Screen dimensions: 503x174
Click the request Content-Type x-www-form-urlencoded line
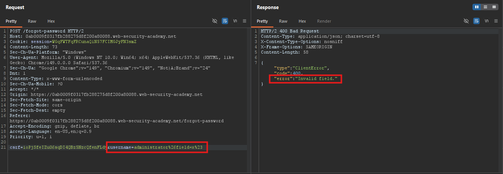tap(56, 79)
